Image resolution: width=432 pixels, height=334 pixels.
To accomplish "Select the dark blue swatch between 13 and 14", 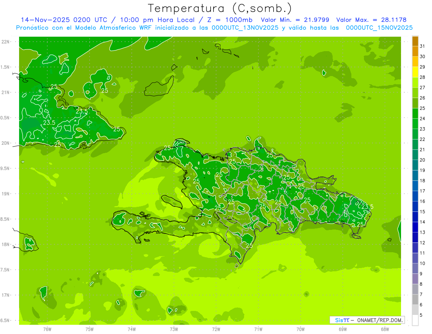I will pyautogui.click(x=415, y=227).
